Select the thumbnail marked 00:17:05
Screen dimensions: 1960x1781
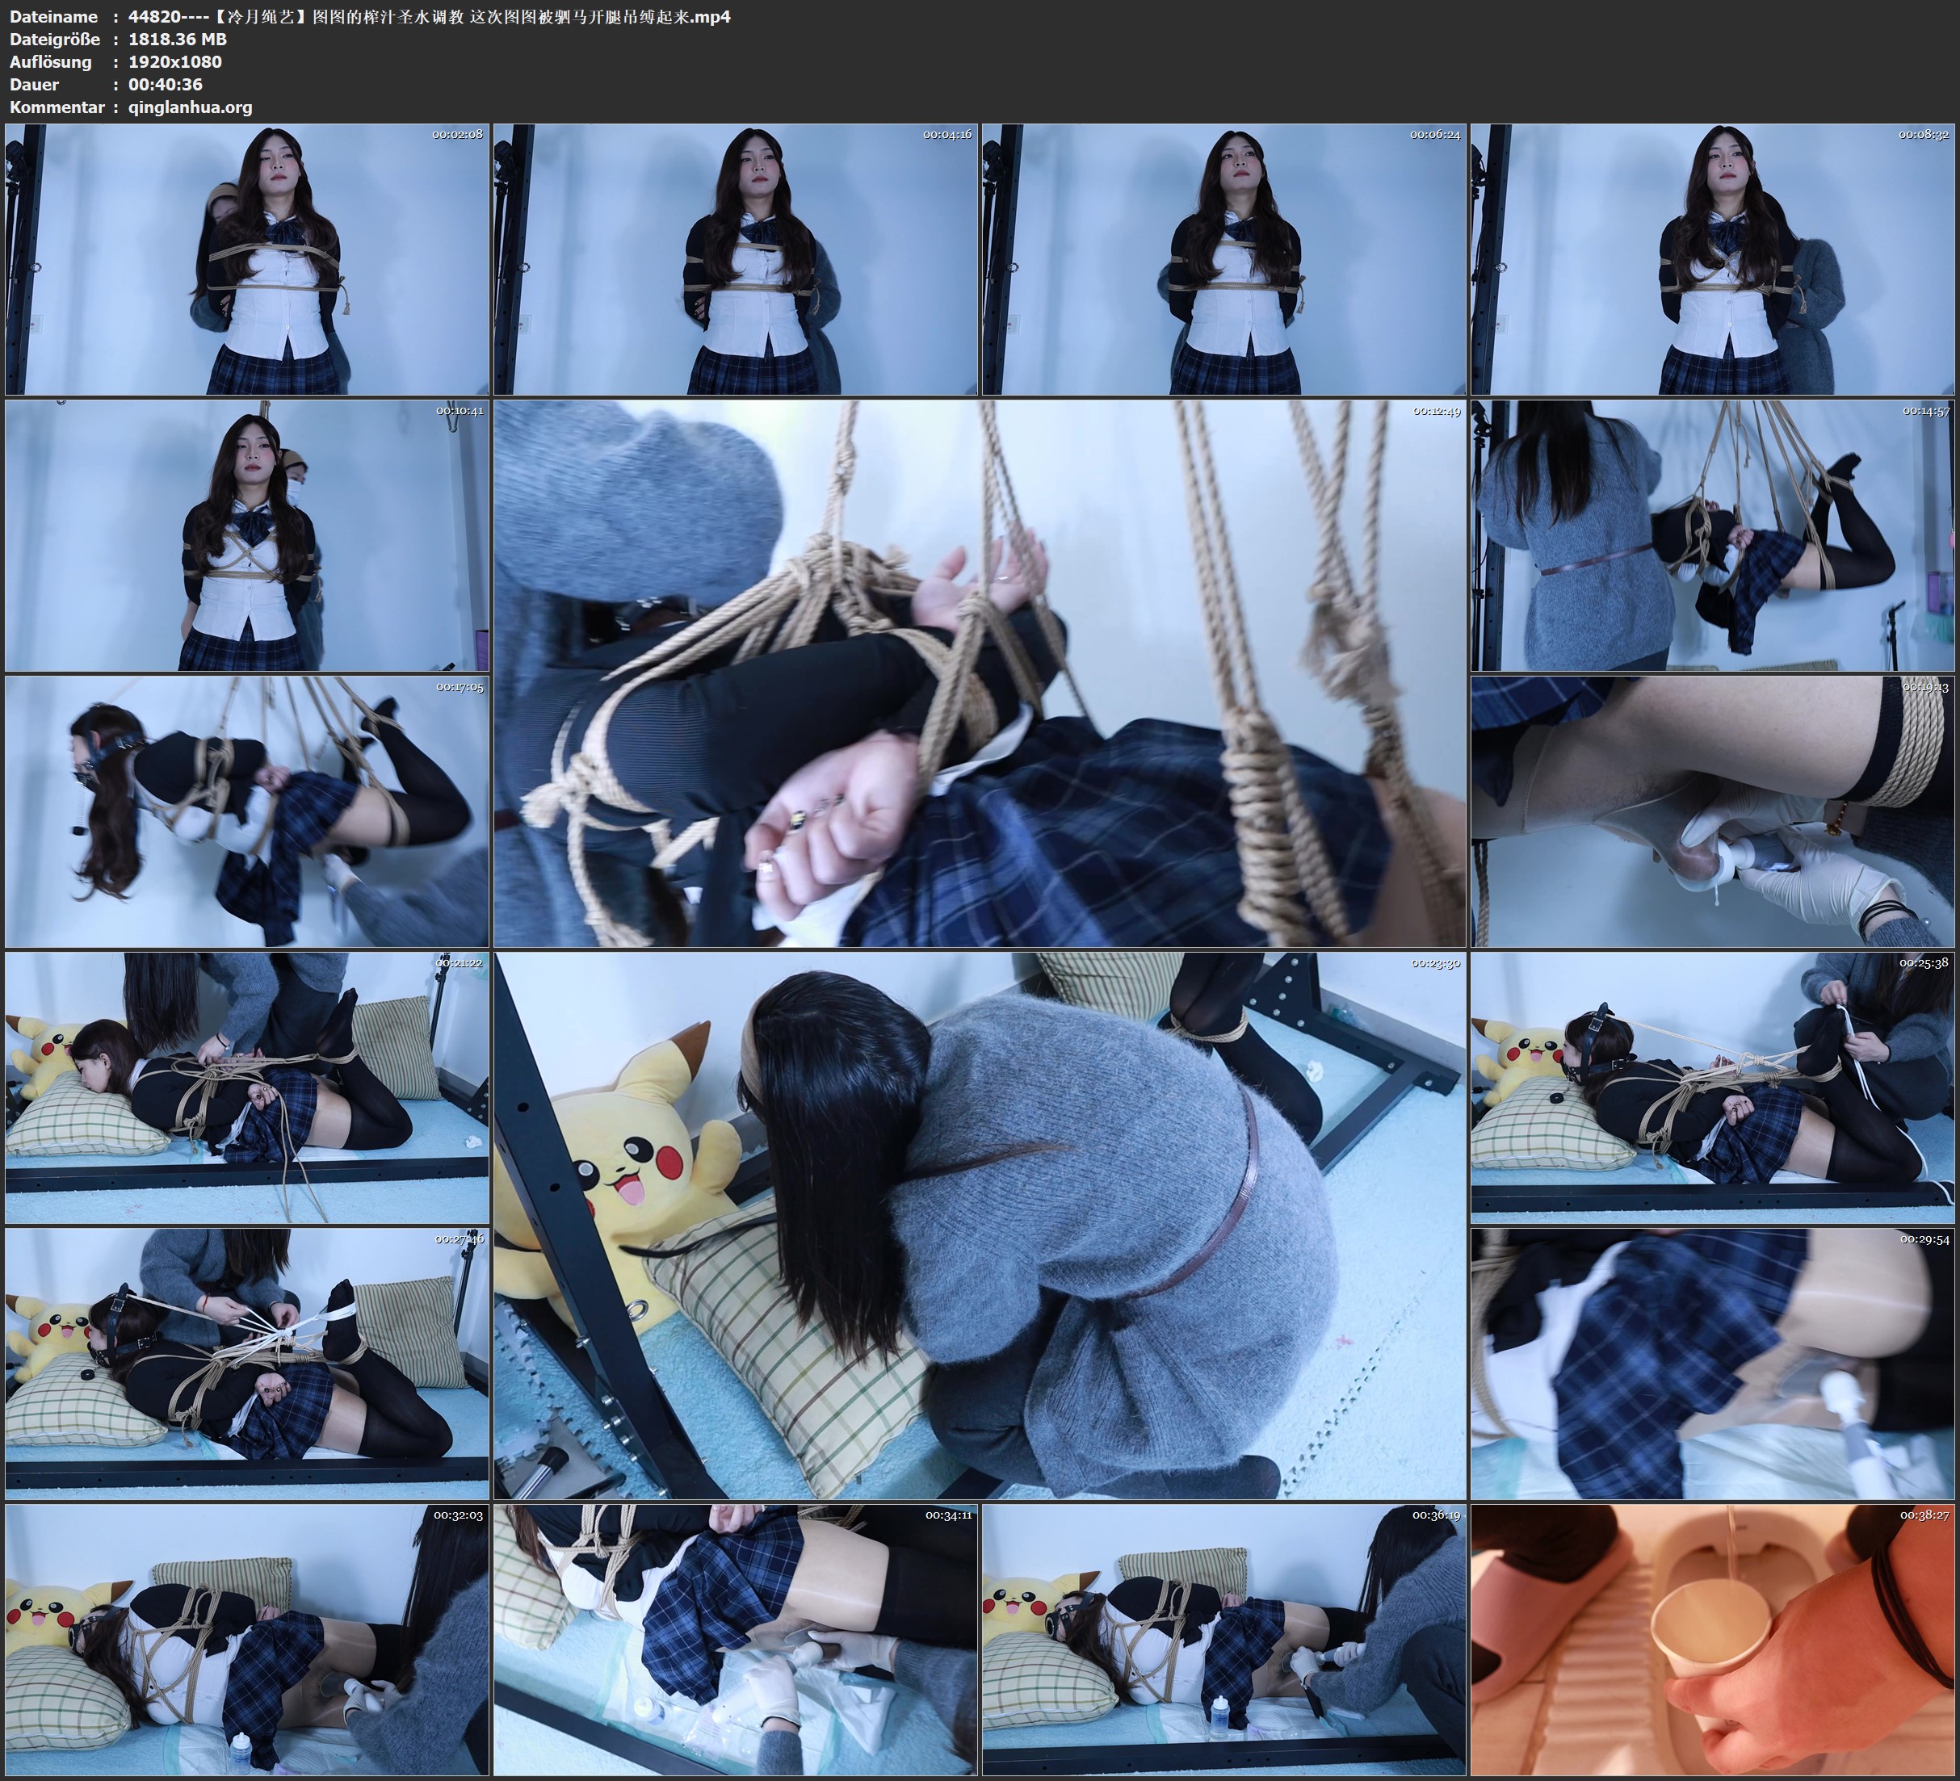[247, 811]
